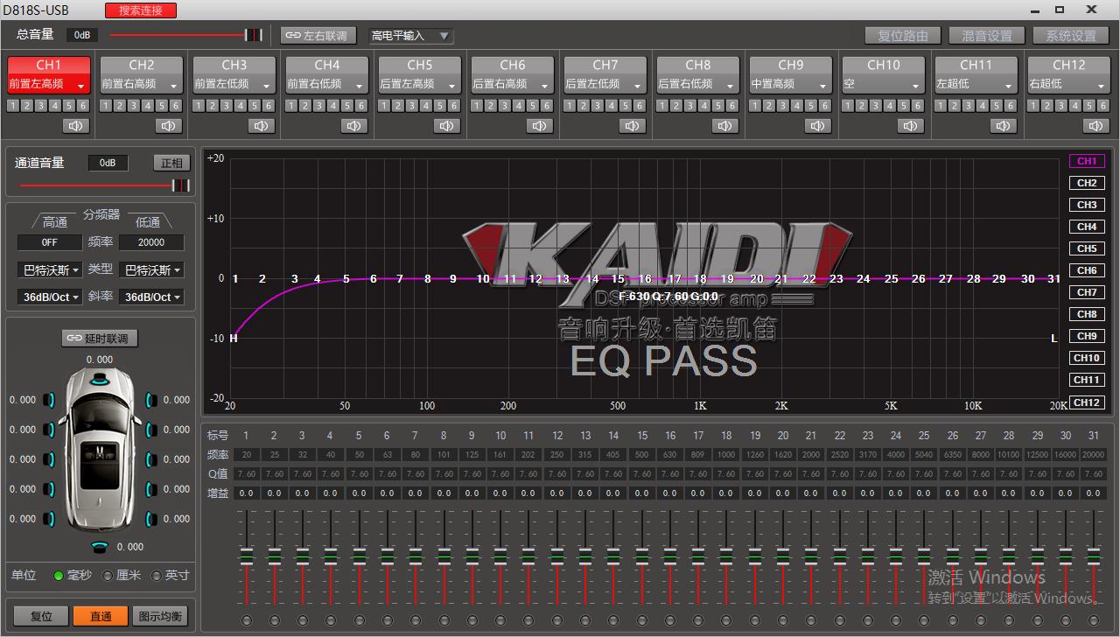Toggle phase button 正相
This screenshot has width=1120, height=637.
pos(171,163)
